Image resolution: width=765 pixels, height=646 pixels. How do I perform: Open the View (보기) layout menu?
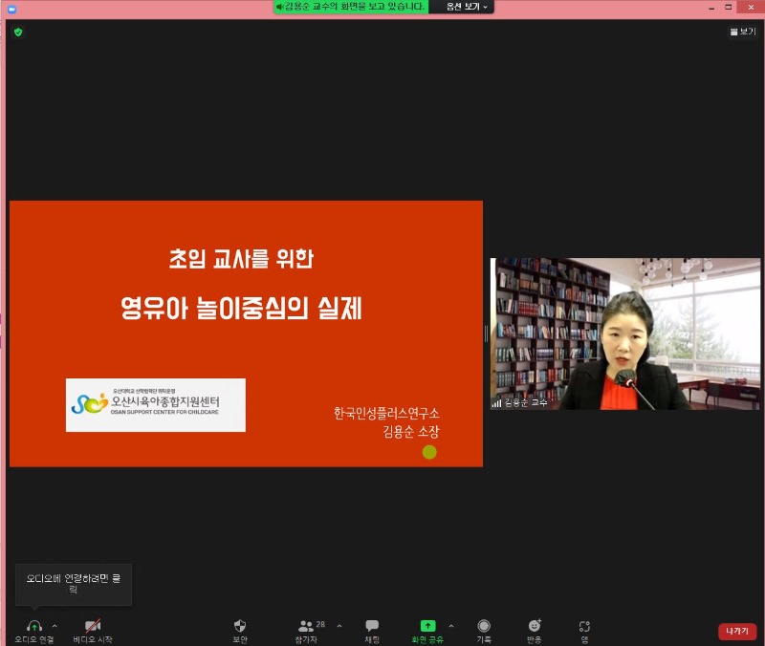742,32
